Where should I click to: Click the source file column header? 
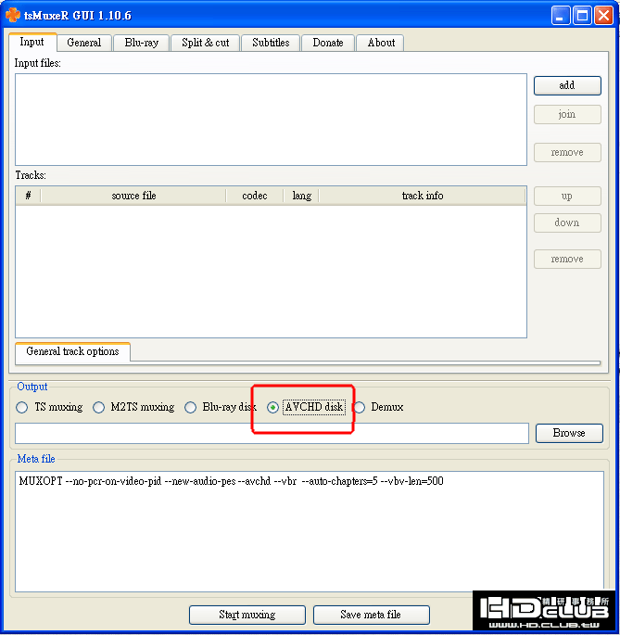(x=133, y=196)
